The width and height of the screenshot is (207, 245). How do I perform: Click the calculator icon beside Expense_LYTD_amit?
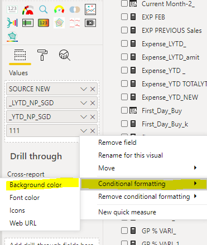pos(133,57)
